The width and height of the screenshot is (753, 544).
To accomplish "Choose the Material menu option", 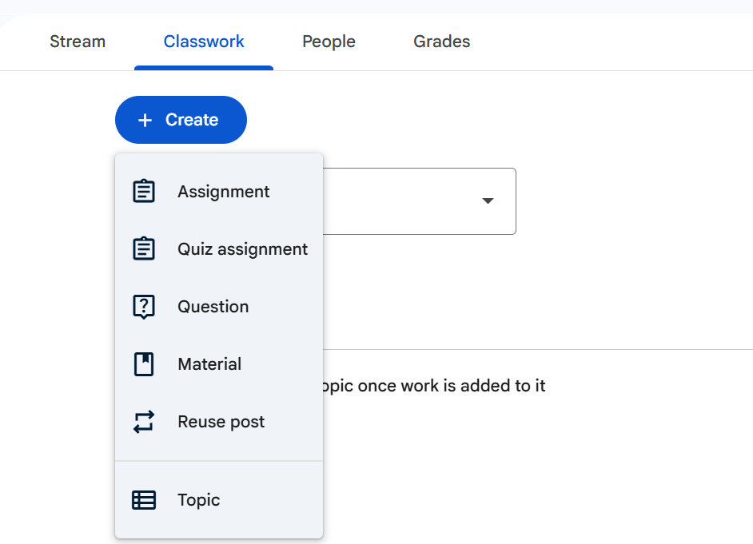I will pyautogui.click(x=209, y=364).
